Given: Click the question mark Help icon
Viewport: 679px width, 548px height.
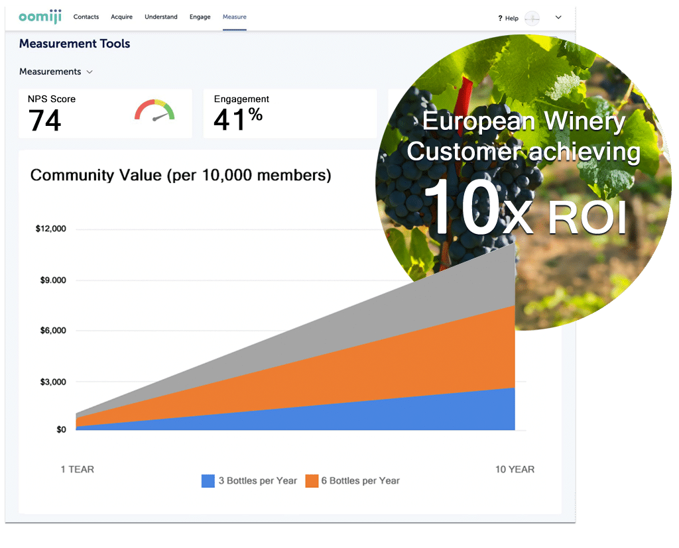Looking at the screenshot, I should coord(500,19).
